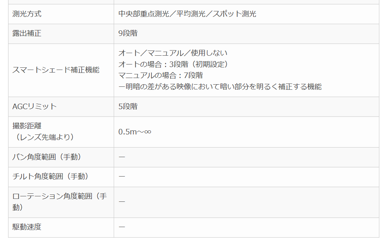Click the 0.5m～∞ value

click(x=135, y=132)
